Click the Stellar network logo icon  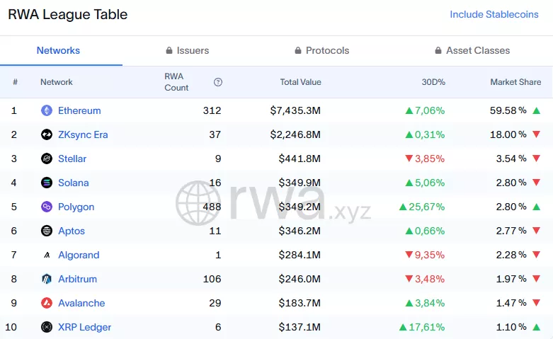(47, 159)
